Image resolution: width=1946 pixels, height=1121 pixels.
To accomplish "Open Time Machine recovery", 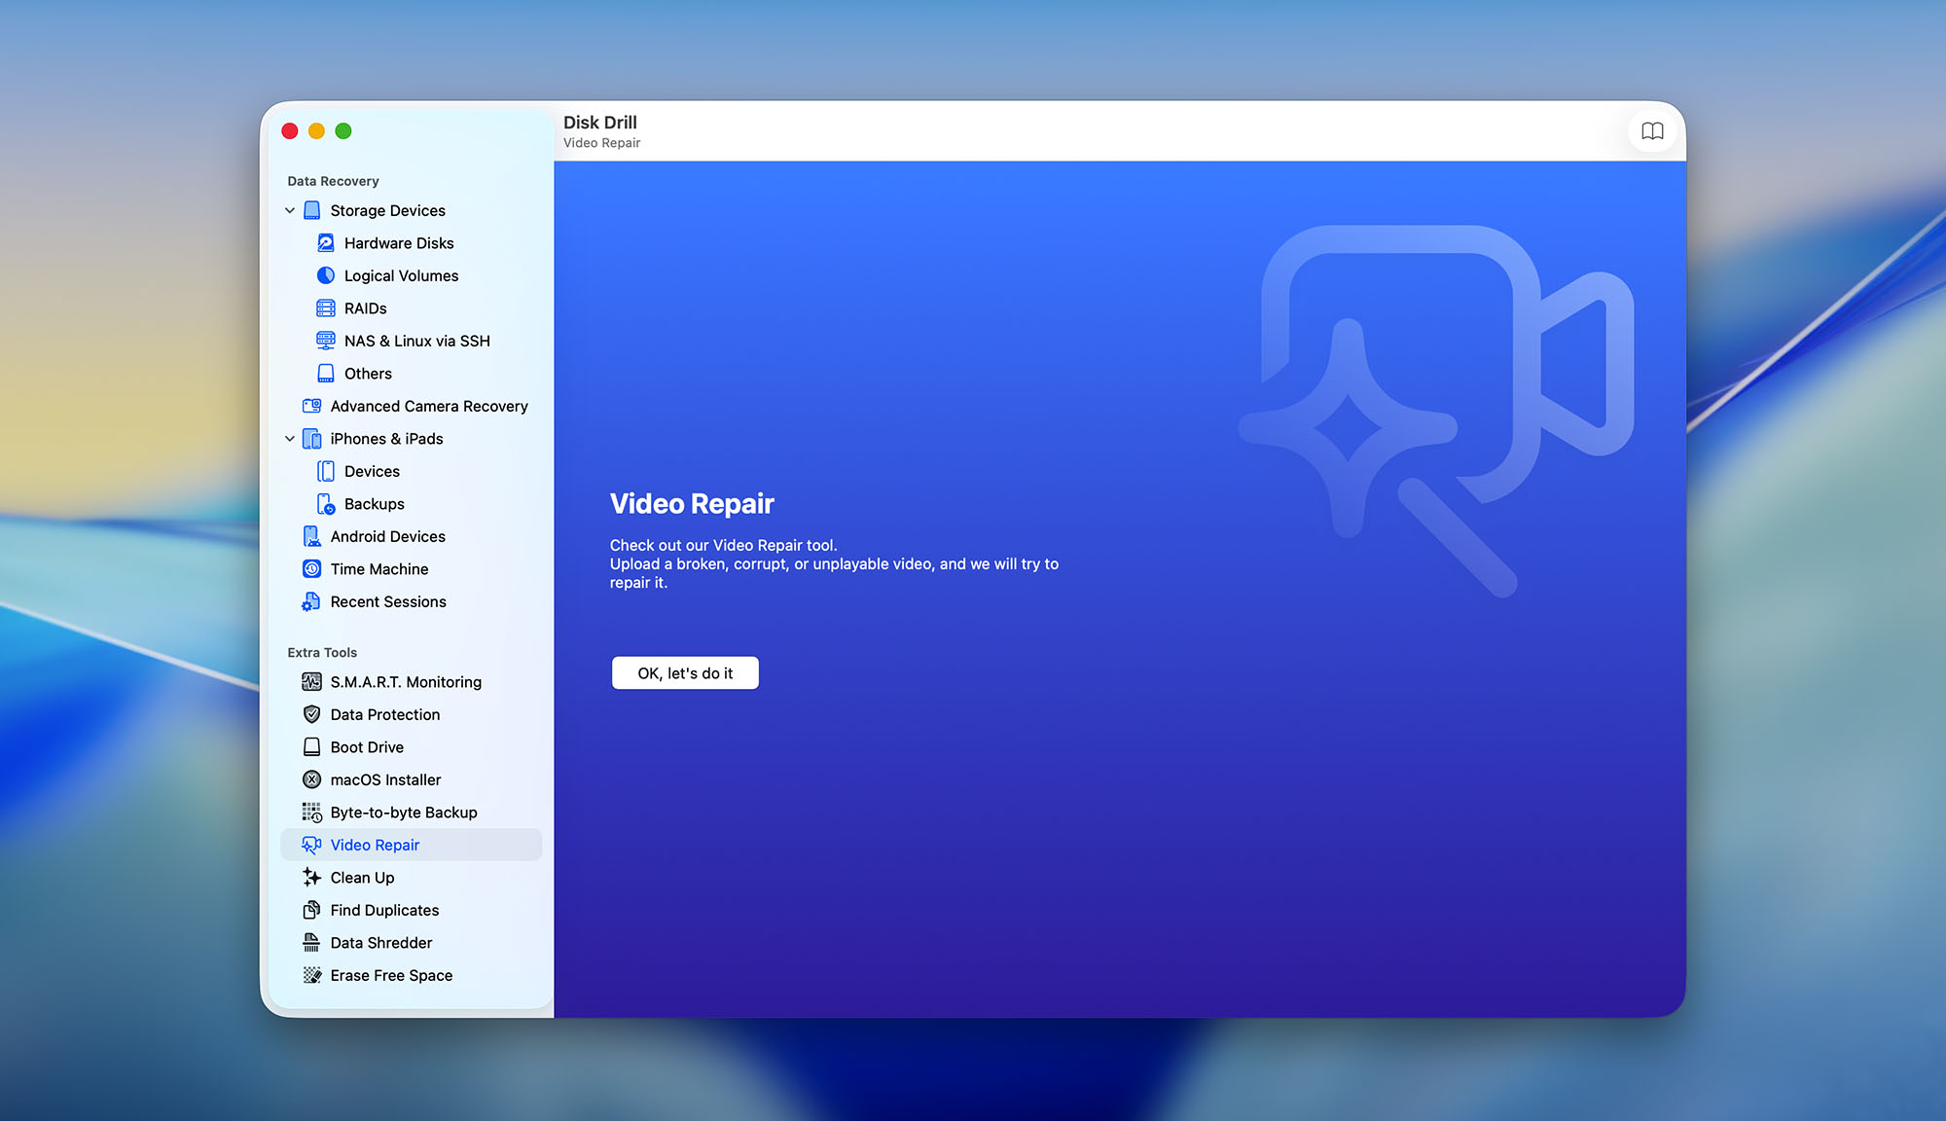I will [x=378, y=568].
